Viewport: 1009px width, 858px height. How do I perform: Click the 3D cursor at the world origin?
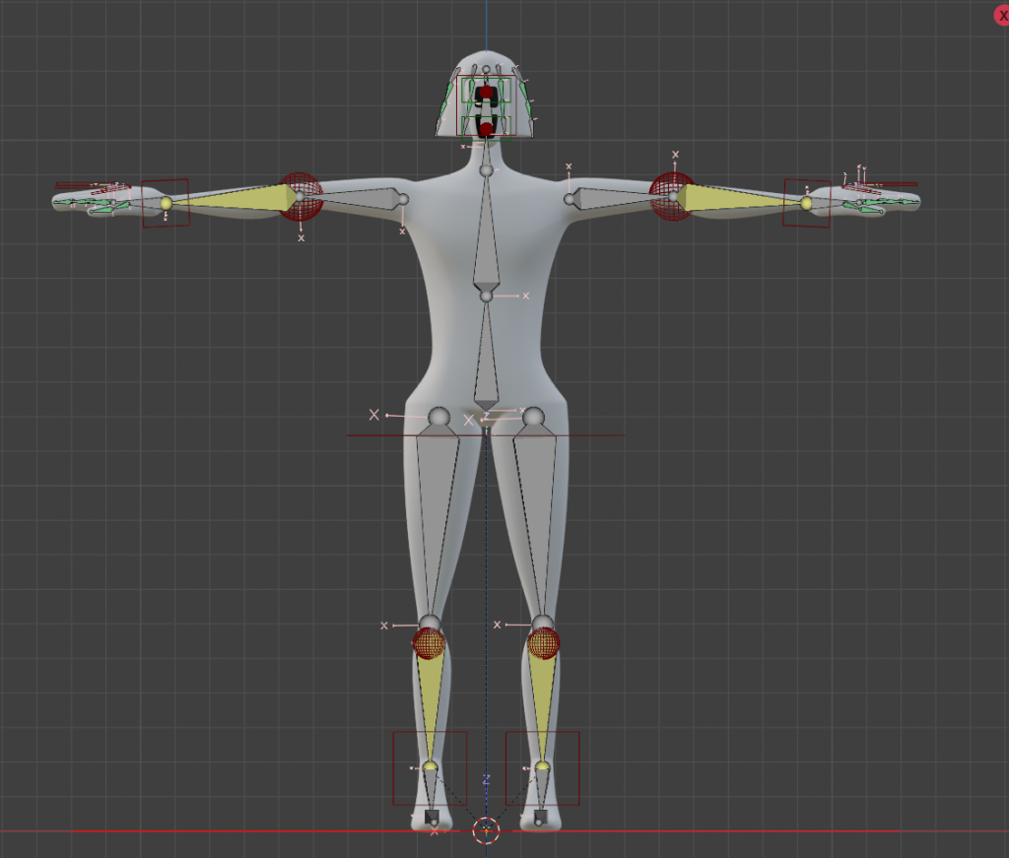tap(487, 831)
